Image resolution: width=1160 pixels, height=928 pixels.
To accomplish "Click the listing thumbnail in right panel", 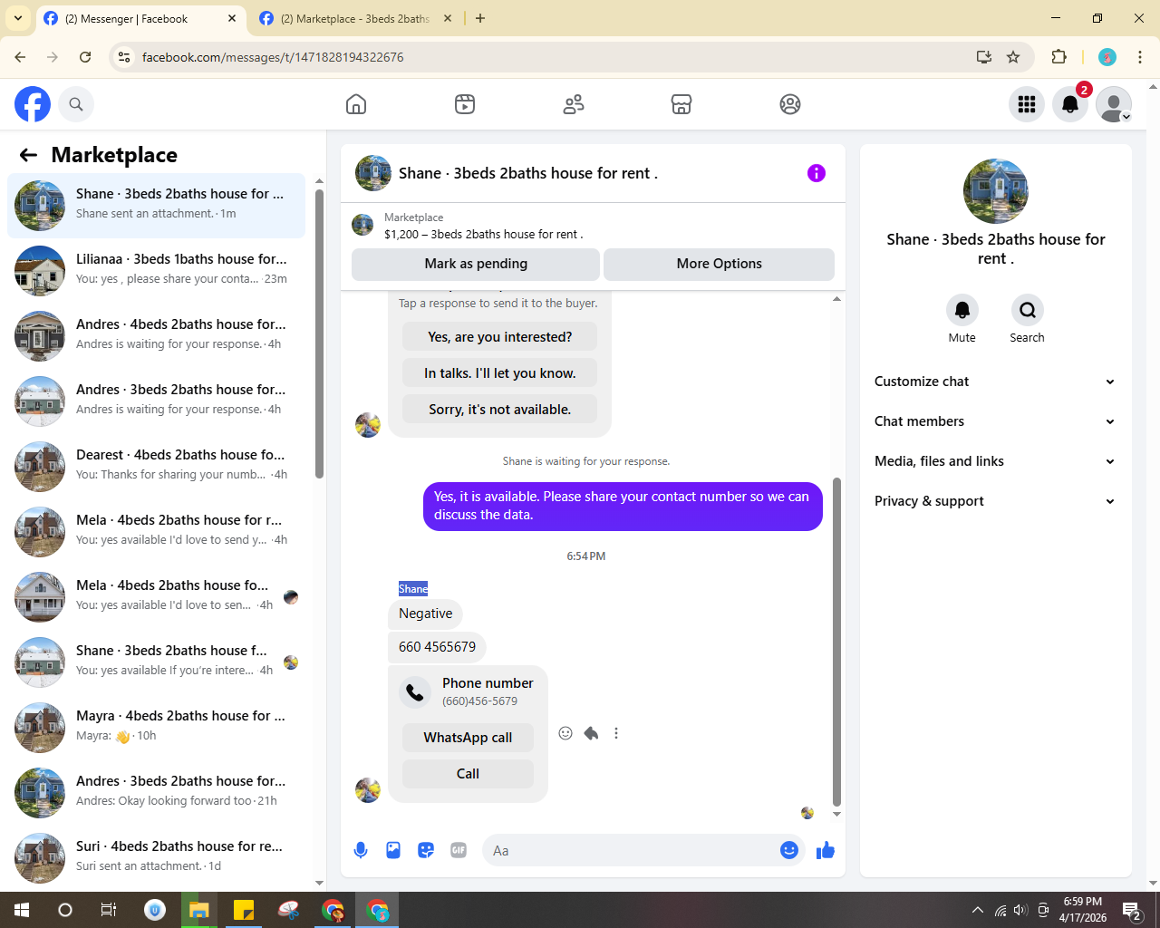I will point(995,191).
